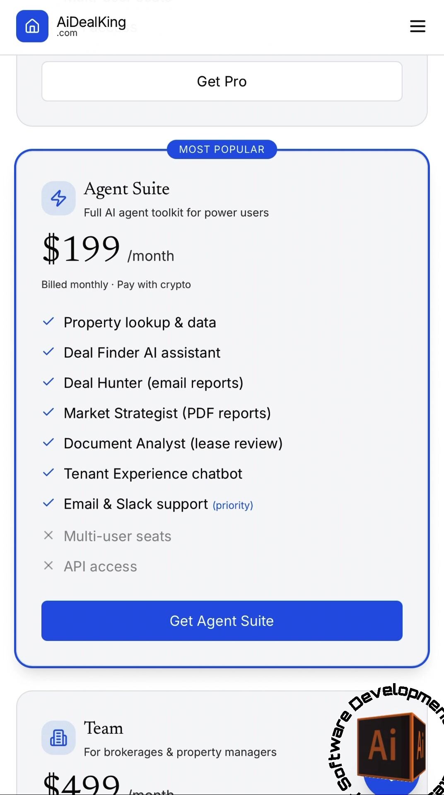Open the hamburger navigation menu
Image resolution: width=444 pixels, height=795 pixels.
(417, 26)
